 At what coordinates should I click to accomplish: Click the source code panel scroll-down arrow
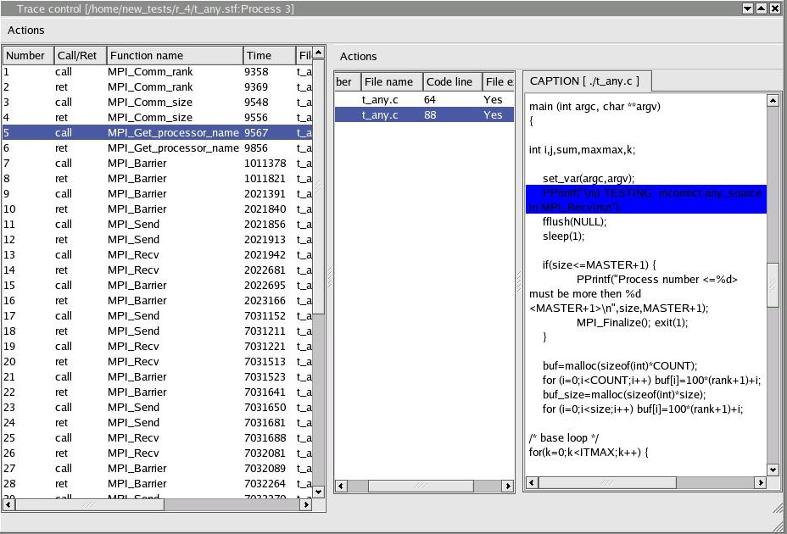click(x=773, y=470)
